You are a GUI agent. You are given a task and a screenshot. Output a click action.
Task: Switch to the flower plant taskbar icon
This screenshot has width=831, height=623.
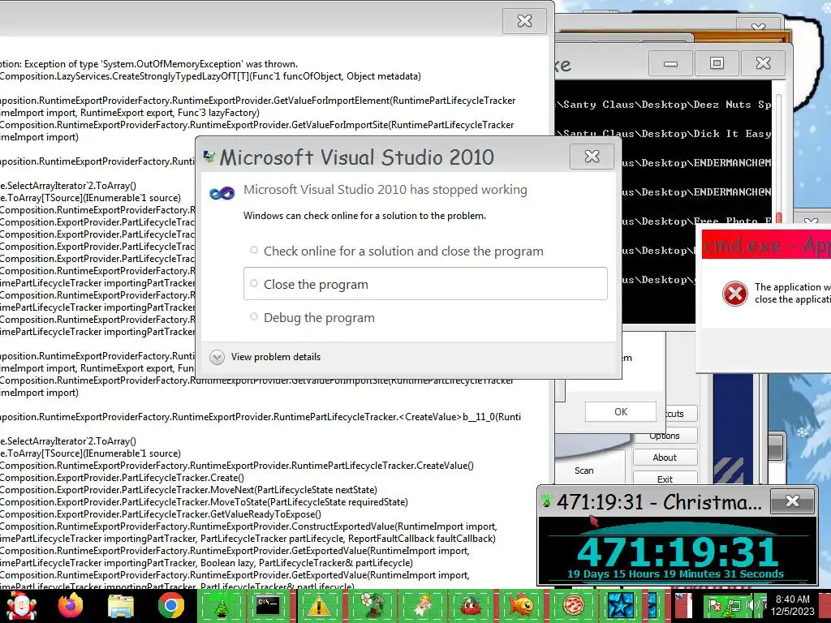pos(371,605)
